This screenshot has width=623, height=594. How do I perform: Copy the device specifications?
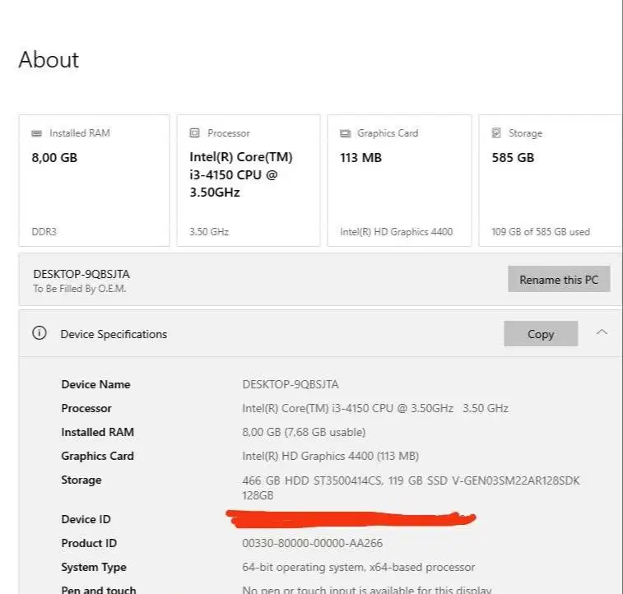pos(541,334)
